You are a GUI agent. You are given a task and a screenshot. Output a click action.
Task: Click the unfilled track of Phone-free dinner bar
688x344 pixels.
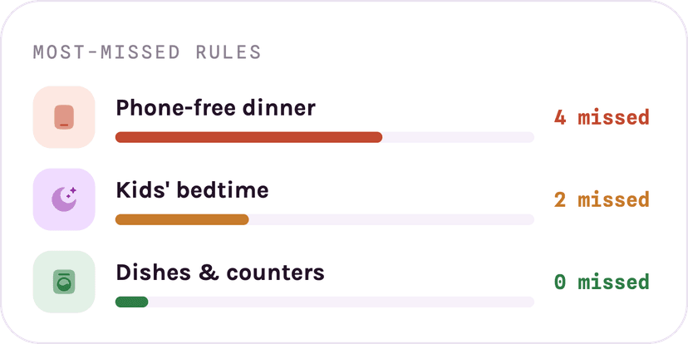tap(458, 137)
